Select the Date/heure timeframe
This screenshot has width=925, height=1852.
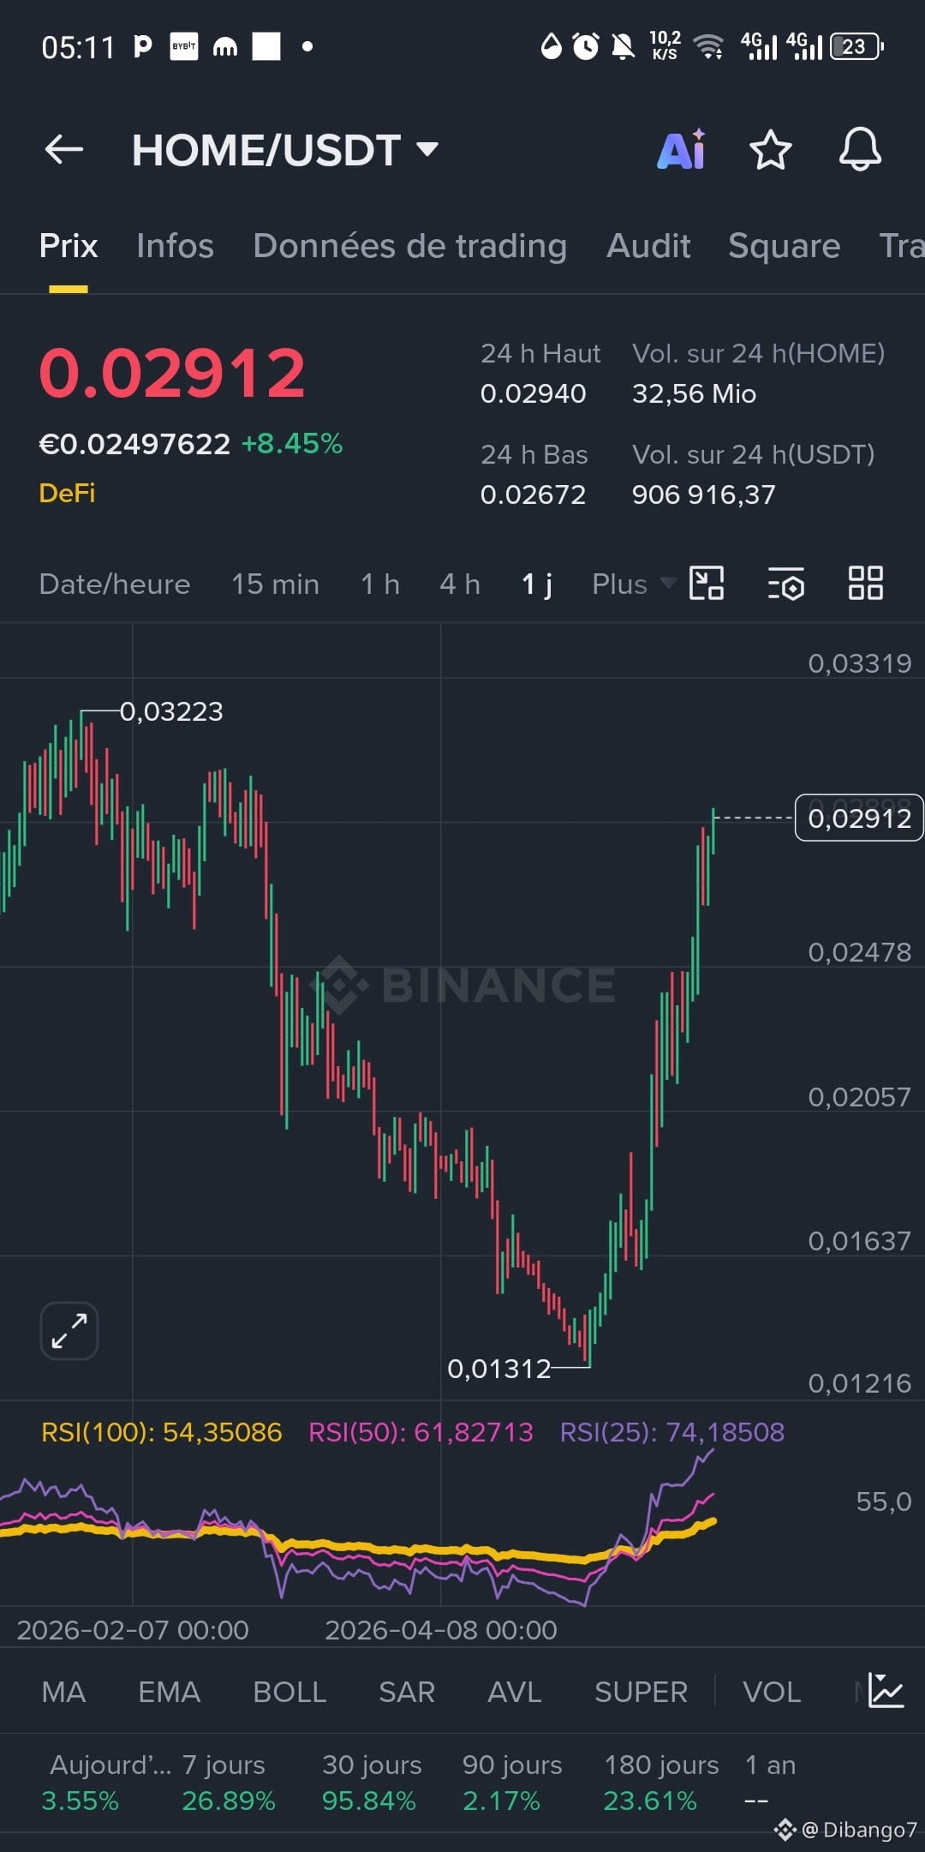pos(115,584)
